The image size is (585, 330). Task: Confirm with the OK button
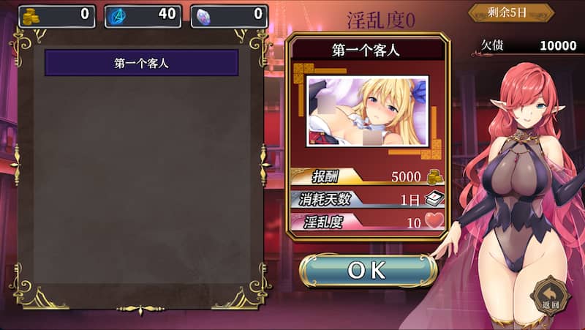click(x=369, y=270)
